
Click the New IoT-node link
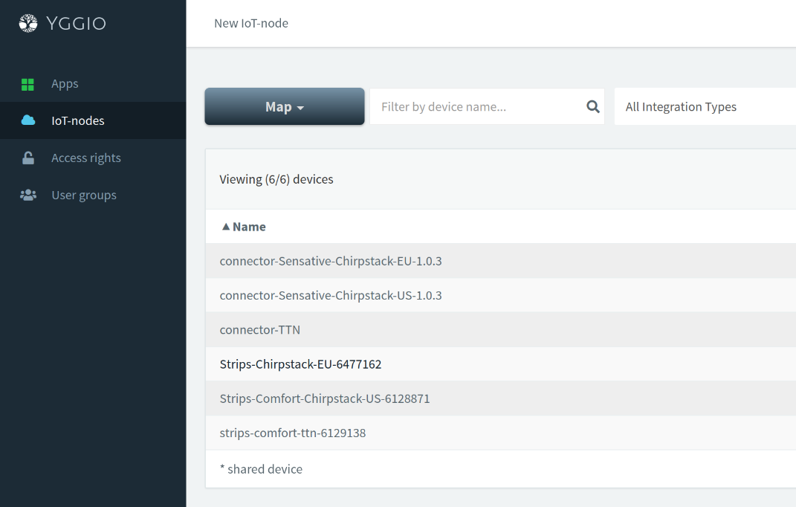[250, 23]
